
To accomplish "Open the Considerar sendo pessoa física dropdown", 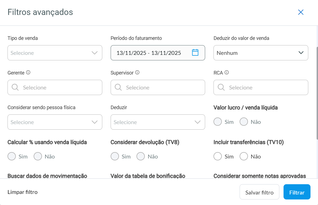I will click(55, 122).
